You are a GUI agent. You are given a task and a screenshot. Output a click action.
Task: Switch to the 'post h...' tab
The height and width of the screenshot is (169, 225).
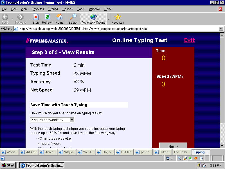tap(144, 152)
